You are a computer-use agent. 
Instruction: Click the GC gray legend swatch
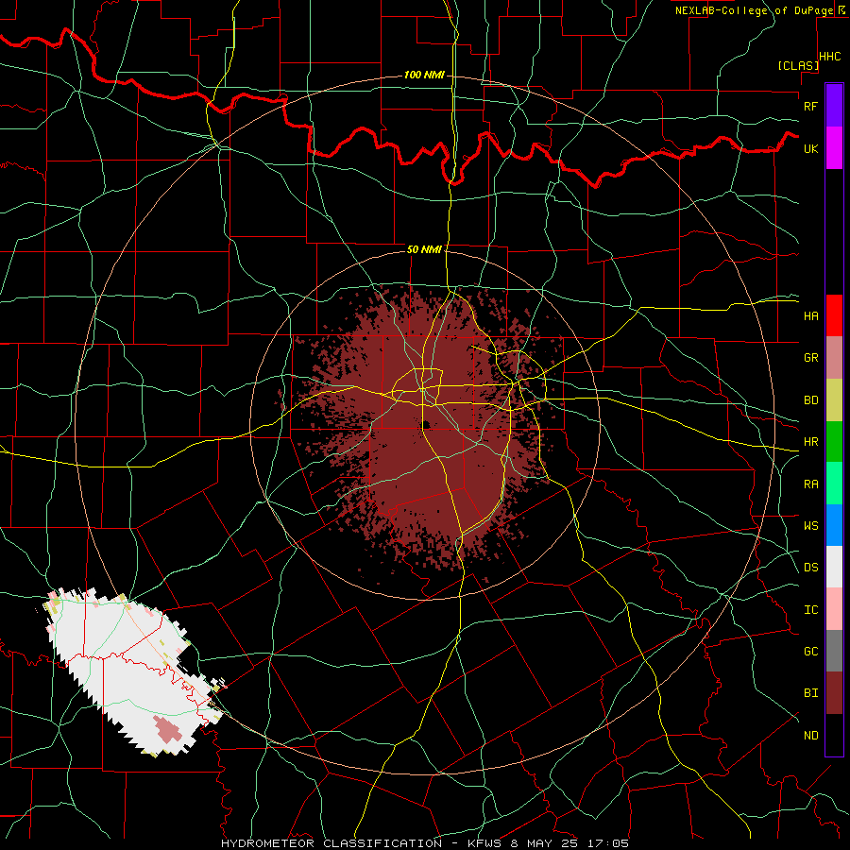click(834, 651)
